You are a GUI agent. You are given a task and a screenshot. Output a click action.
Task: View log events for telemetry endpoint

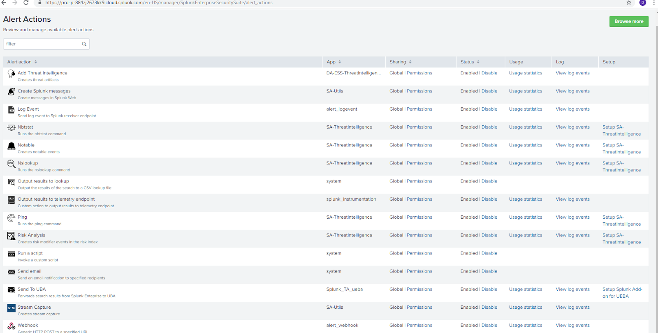pos(572,199)
